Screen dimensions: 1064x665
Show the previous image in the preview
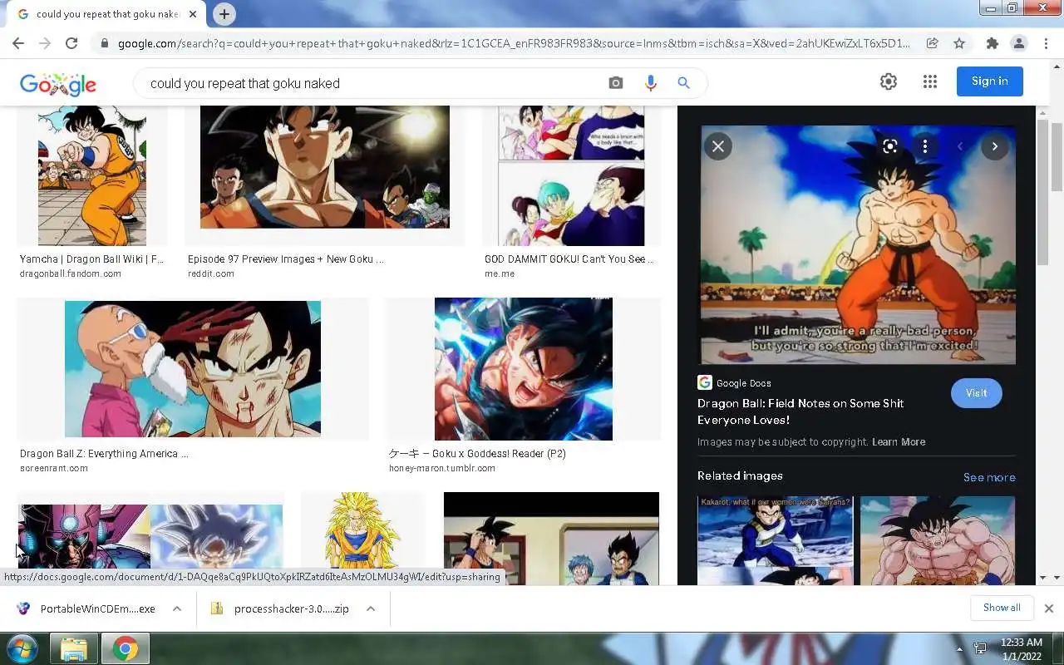click(x=960, y=146)
